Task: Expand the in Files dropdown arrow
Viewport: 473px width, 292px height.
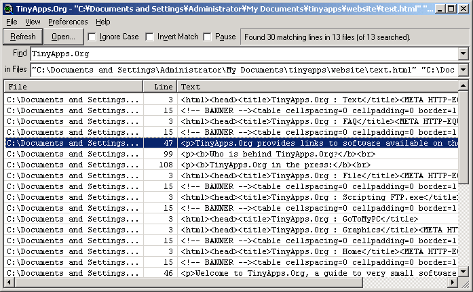Action: coord(463,70)
